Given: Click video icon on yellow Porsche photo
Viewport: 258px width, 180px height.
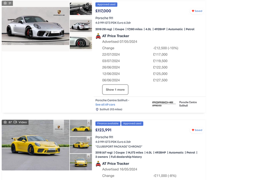Looking at the screenshot, I should point(15,122).
